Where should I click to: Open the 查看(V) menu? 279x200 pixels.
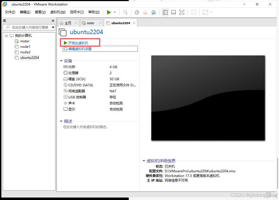pyautogui.click(x=40, y=12)
